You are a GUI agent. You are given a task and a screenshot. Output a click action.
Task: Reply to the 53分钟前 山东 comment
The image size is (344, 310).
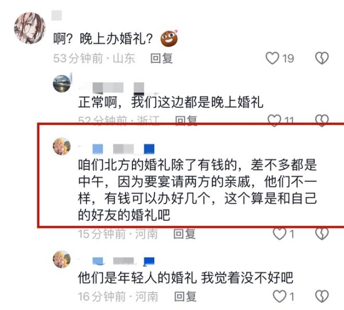162,59
